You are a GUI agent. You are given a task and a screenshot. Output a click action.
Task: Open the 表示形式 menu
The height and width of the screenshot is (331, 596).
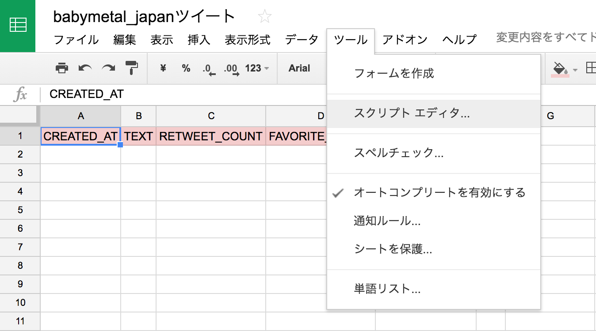coord(248,40)
